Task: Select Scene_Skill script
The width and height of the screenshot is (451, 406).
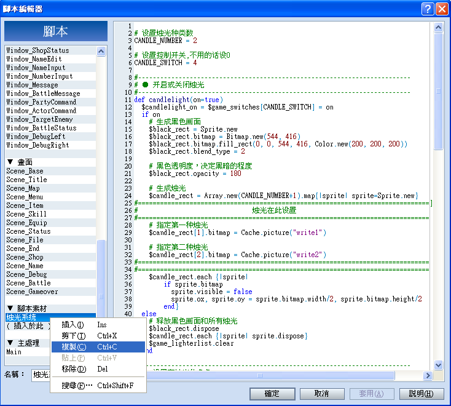Action: [50, 214]
